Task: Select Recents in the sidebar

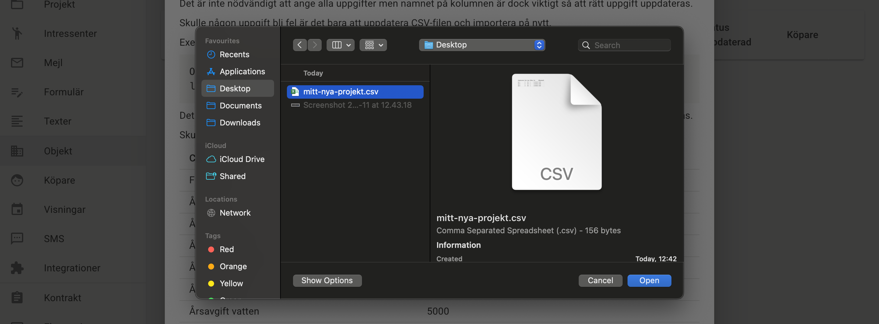Action: point(234,55)
